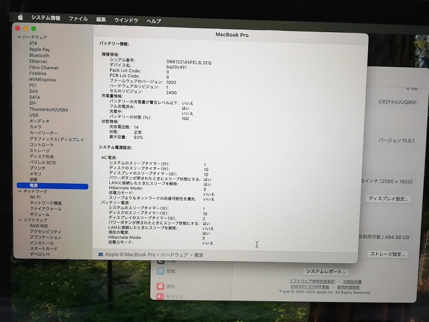Select コントローラ in the sidebar
Image resolution: width=429 pixels, height=322 pixels.
click(x=42, y=145)
